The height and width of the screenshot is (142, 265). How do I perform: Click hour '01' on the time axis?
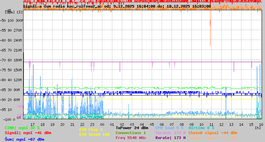click(112, 124)
